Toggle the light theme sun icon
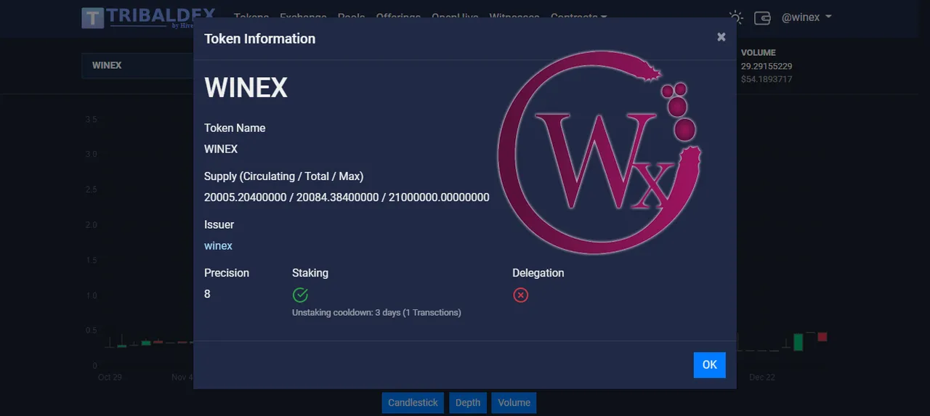930x416 pixels. (736, 17)
